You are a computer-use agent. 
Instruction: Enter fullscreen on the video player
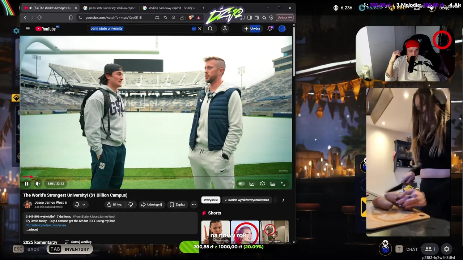point(283,183)
